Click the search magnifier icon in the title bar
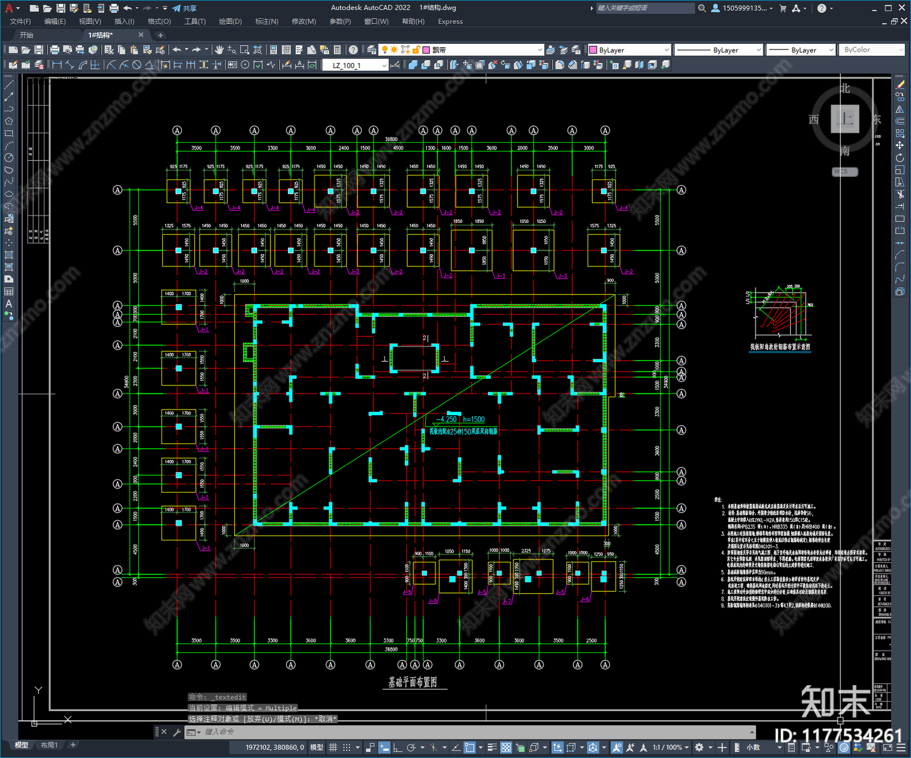The image size is (911, 758). point(702,8)
